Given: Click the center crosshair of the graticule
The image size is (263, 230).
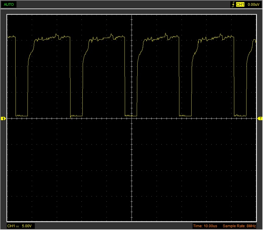Looking at the screenshot, I should [x=131, y=119].
